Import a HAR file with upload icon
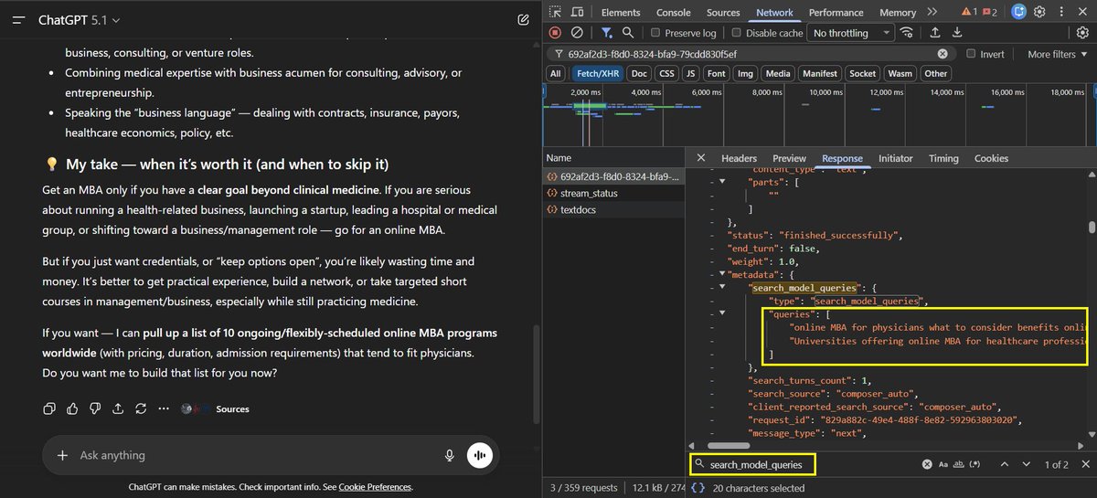The height and width of the screenshot is (498, 1097). pos(933,33)
